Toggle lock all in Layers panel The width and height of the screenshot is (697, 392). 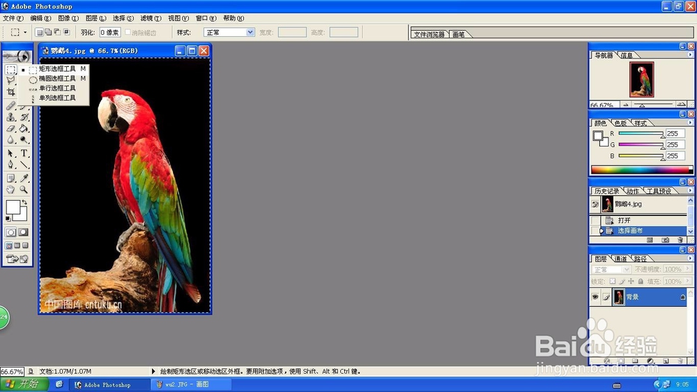click(641, 281)
